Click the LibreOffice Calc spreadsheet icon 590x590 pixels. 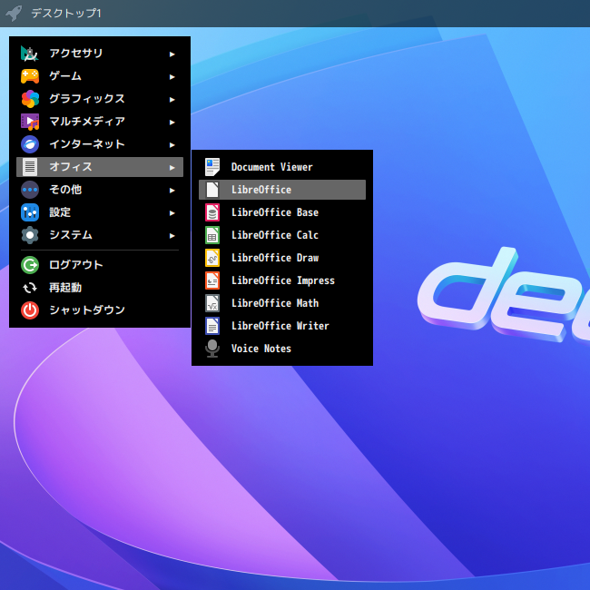(212, 235)
